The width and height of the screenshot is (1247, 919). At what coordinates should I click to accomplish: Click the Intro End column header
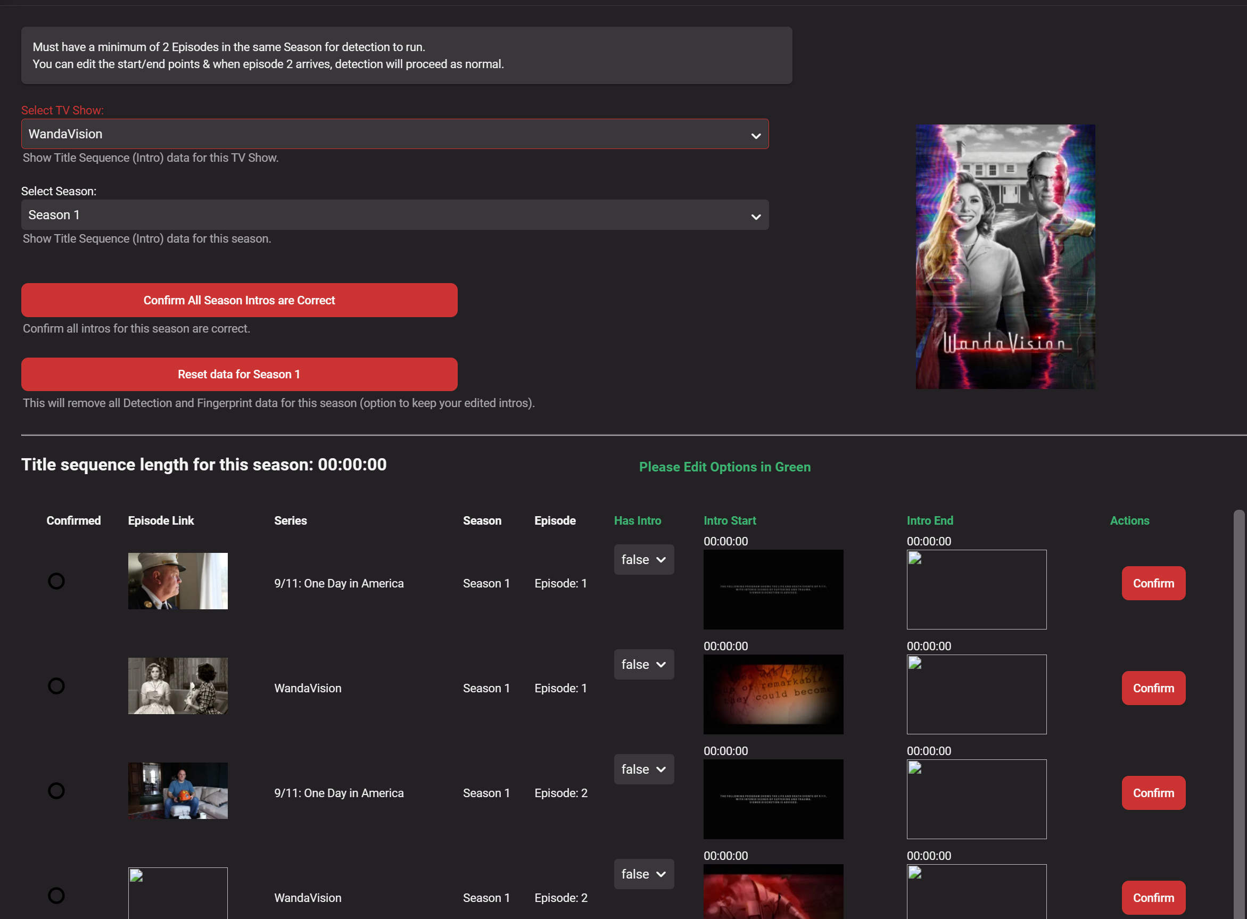[x=930, y=520]
